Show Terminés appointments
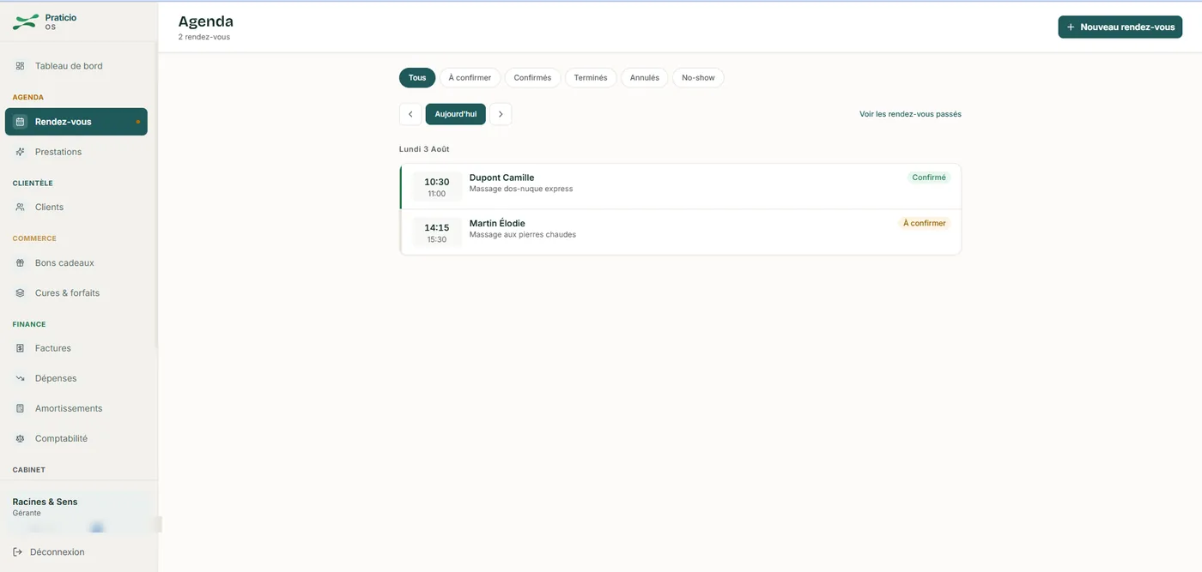This screenshot has height=572, width=1202. (591, 78)
